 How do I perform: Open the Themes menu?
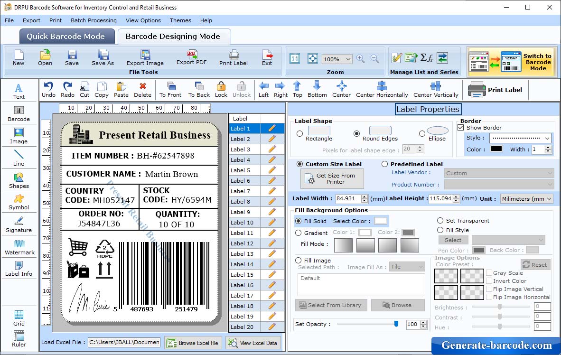[x=180, y=20]
